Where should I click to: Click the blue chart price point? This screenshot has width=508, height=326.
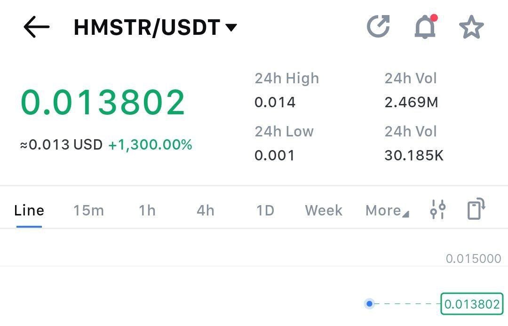click(370, 304)
